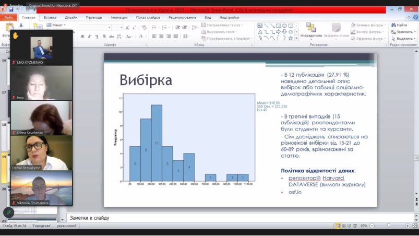Viewport: 419px width, 236px height.
Task: Open the Вставка ribbon tab
Action: coord(50,17)
